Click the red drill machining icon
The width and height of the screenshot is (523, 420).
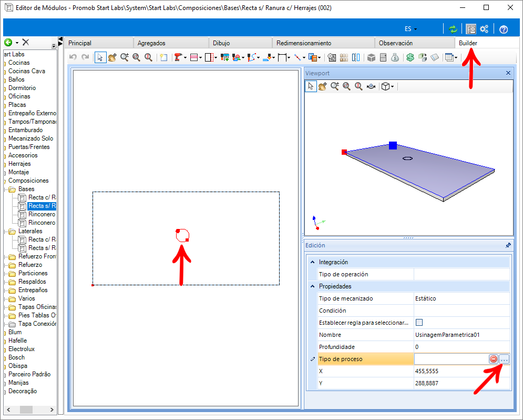pos(178,57)
